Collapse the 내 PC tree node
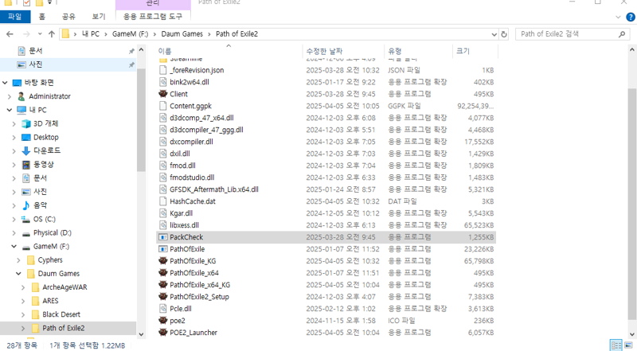 10,110
